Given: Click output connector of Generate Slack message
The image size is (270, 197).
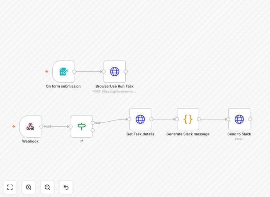Looking at the screenshot, I should tap(199, 119).
